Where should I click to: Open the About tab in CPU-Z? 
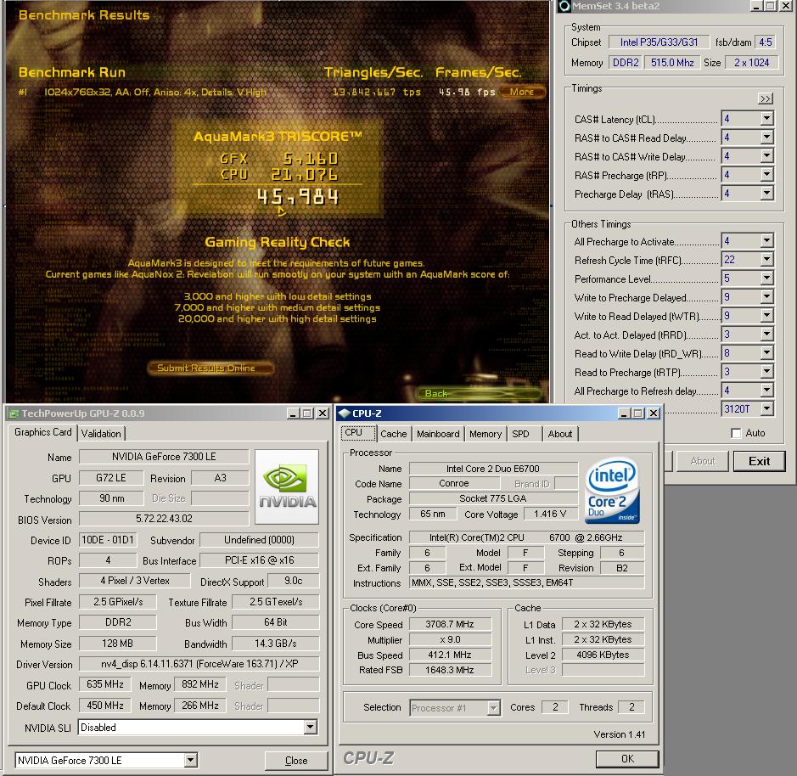pyautogui.click(x=559, y=434)
